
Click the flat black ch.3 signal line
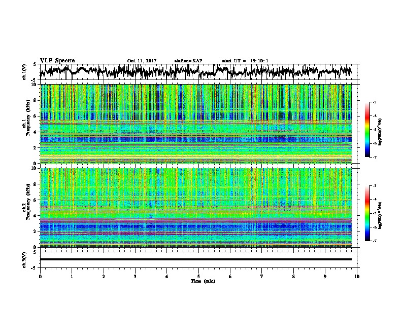[x=195, y=259]
